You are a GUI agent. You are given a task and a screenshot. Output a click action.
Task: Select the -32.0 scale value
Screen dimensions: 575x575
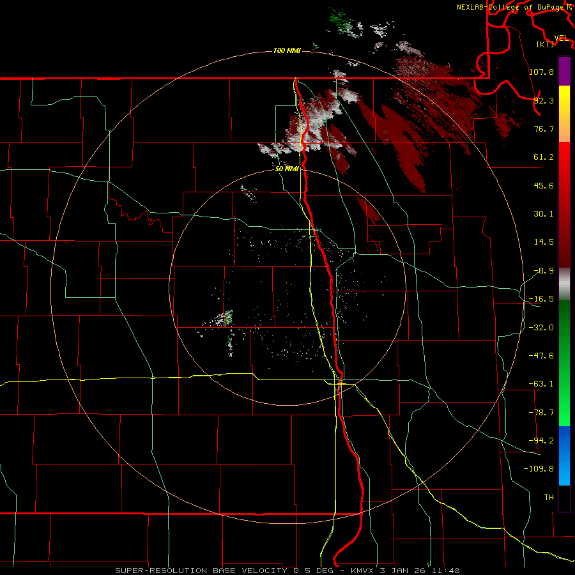coord(541,328)
